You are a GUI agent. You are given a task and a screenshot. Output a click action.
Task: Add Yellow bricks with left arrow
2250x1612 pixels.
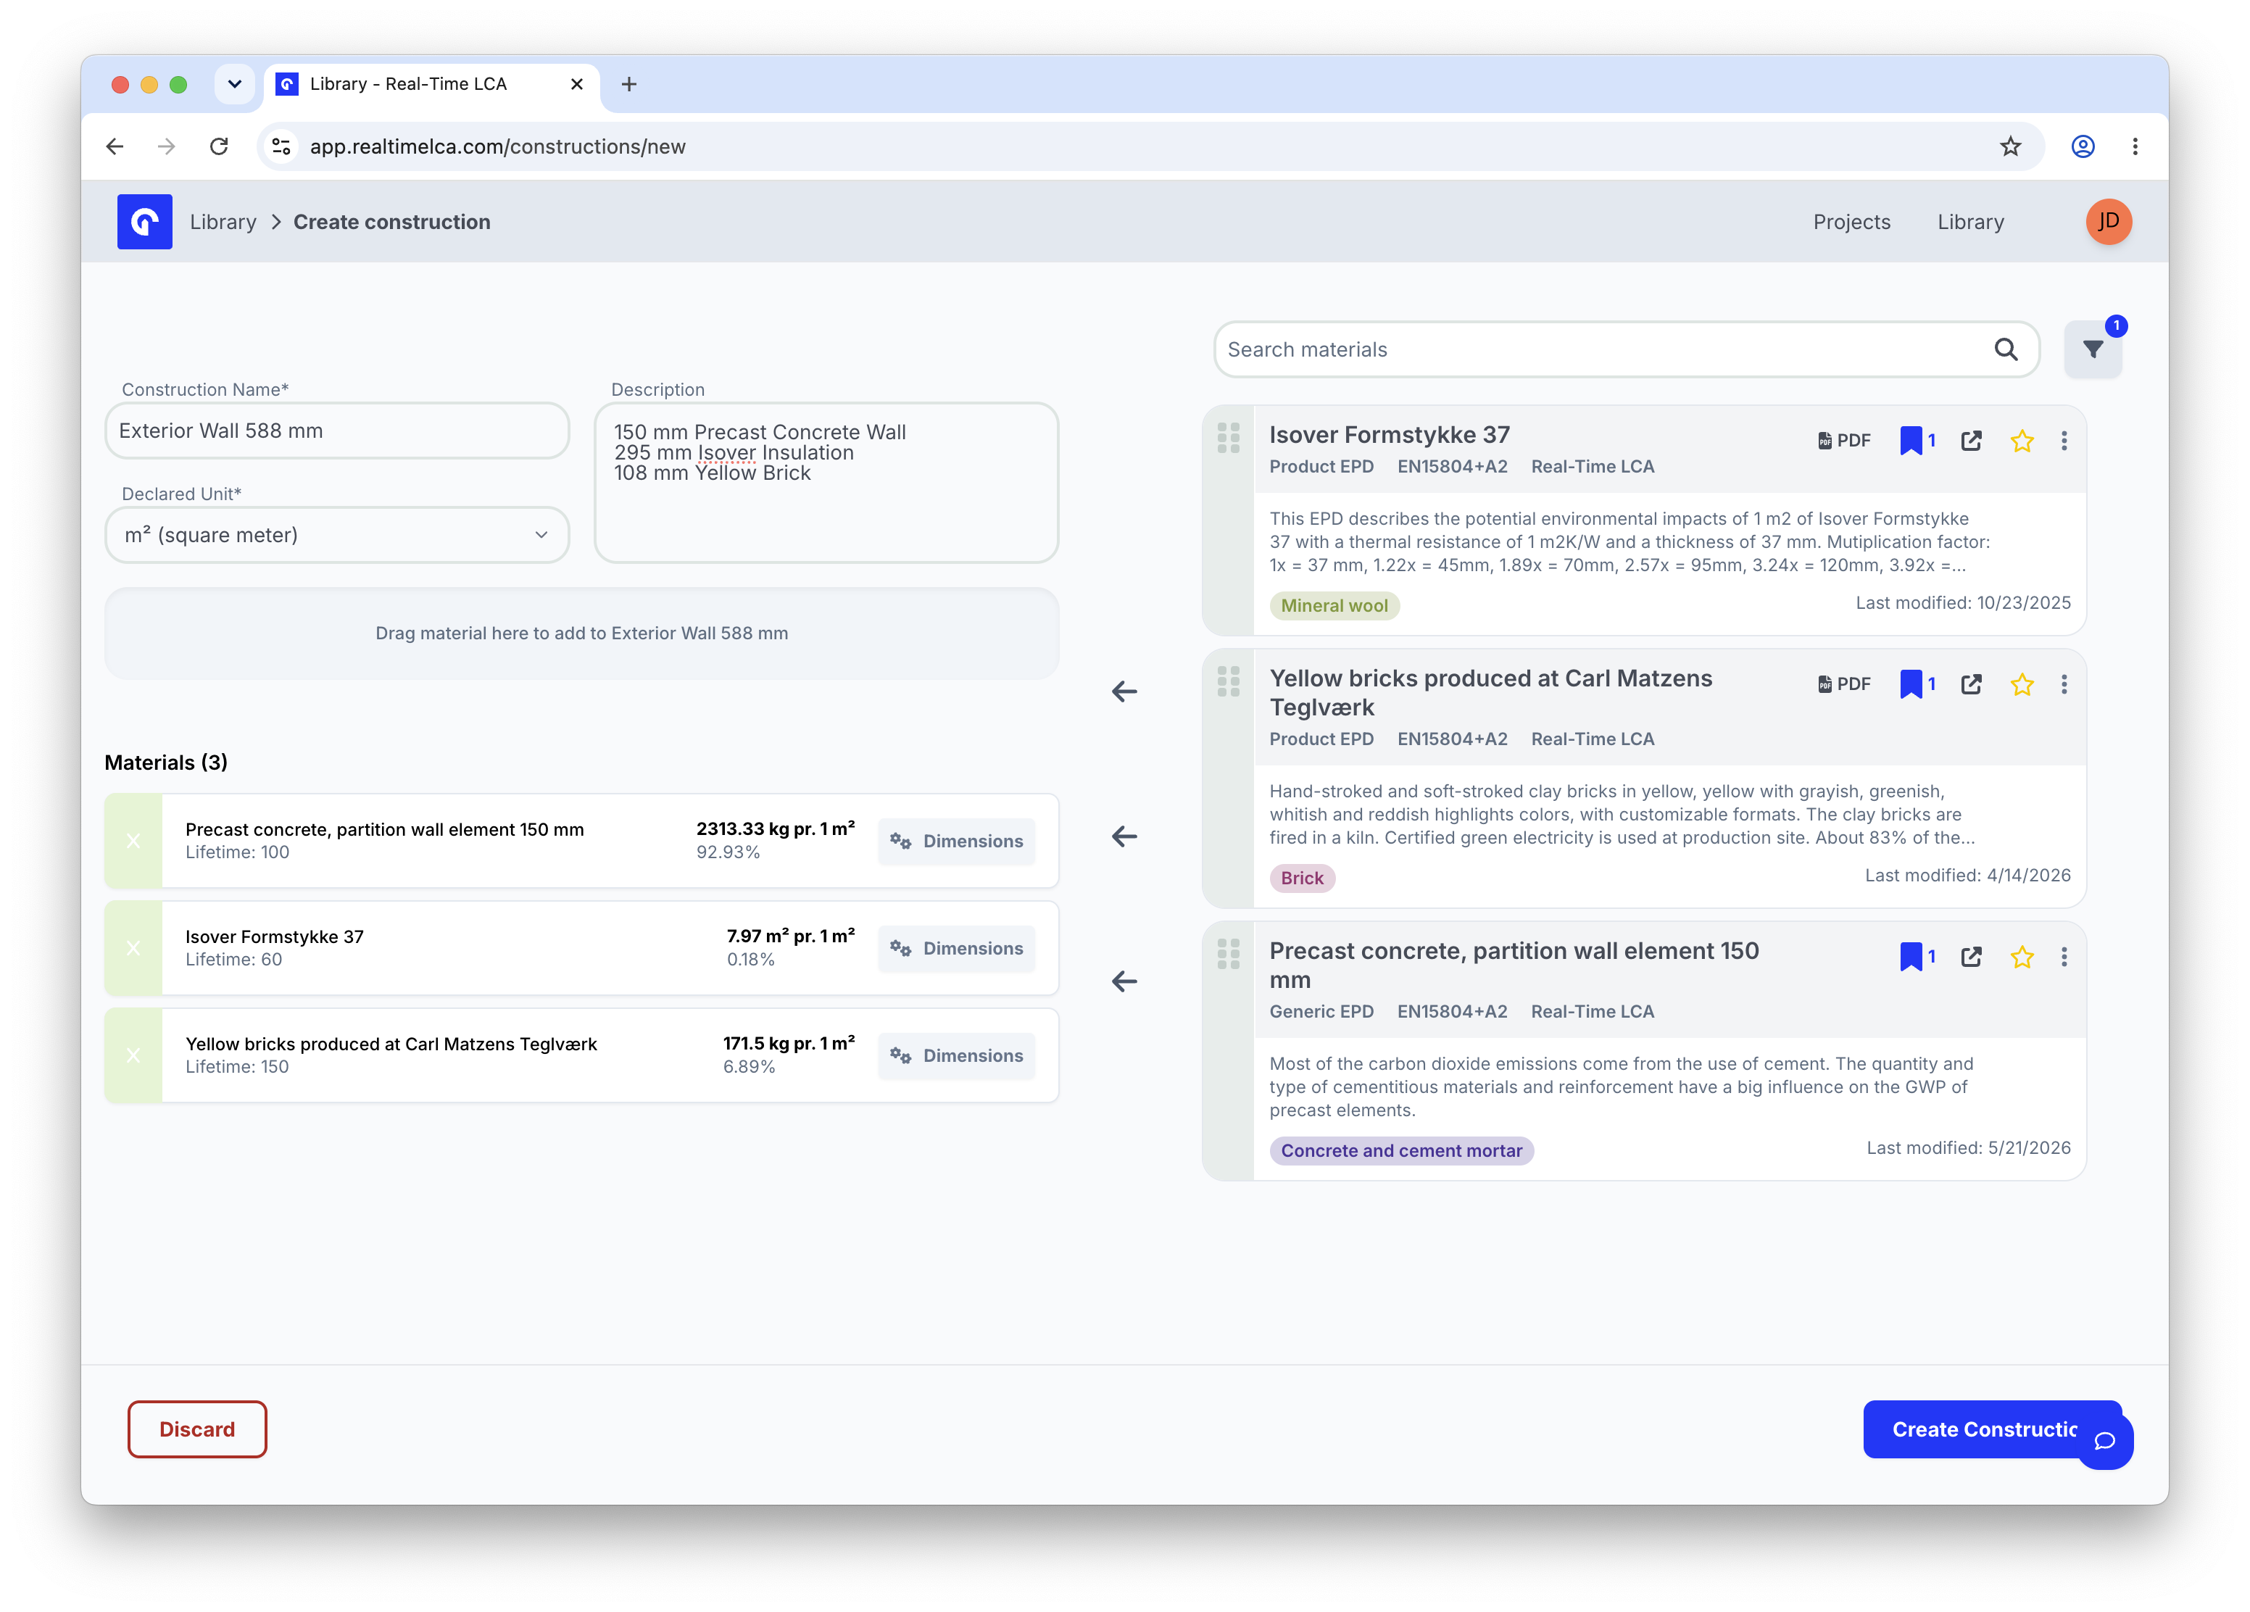click(1124, 836)
